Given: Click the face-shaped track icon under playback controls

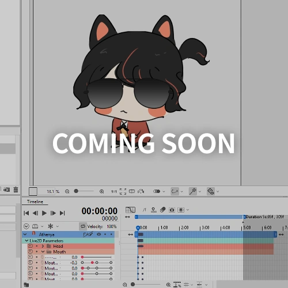Looking at the screenshot, I should pyautogui.click(x=35, y=226).
